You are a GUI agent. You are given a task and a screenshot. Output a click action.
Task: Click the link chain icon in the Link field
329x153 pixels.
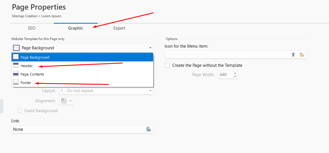pos(149,129)
